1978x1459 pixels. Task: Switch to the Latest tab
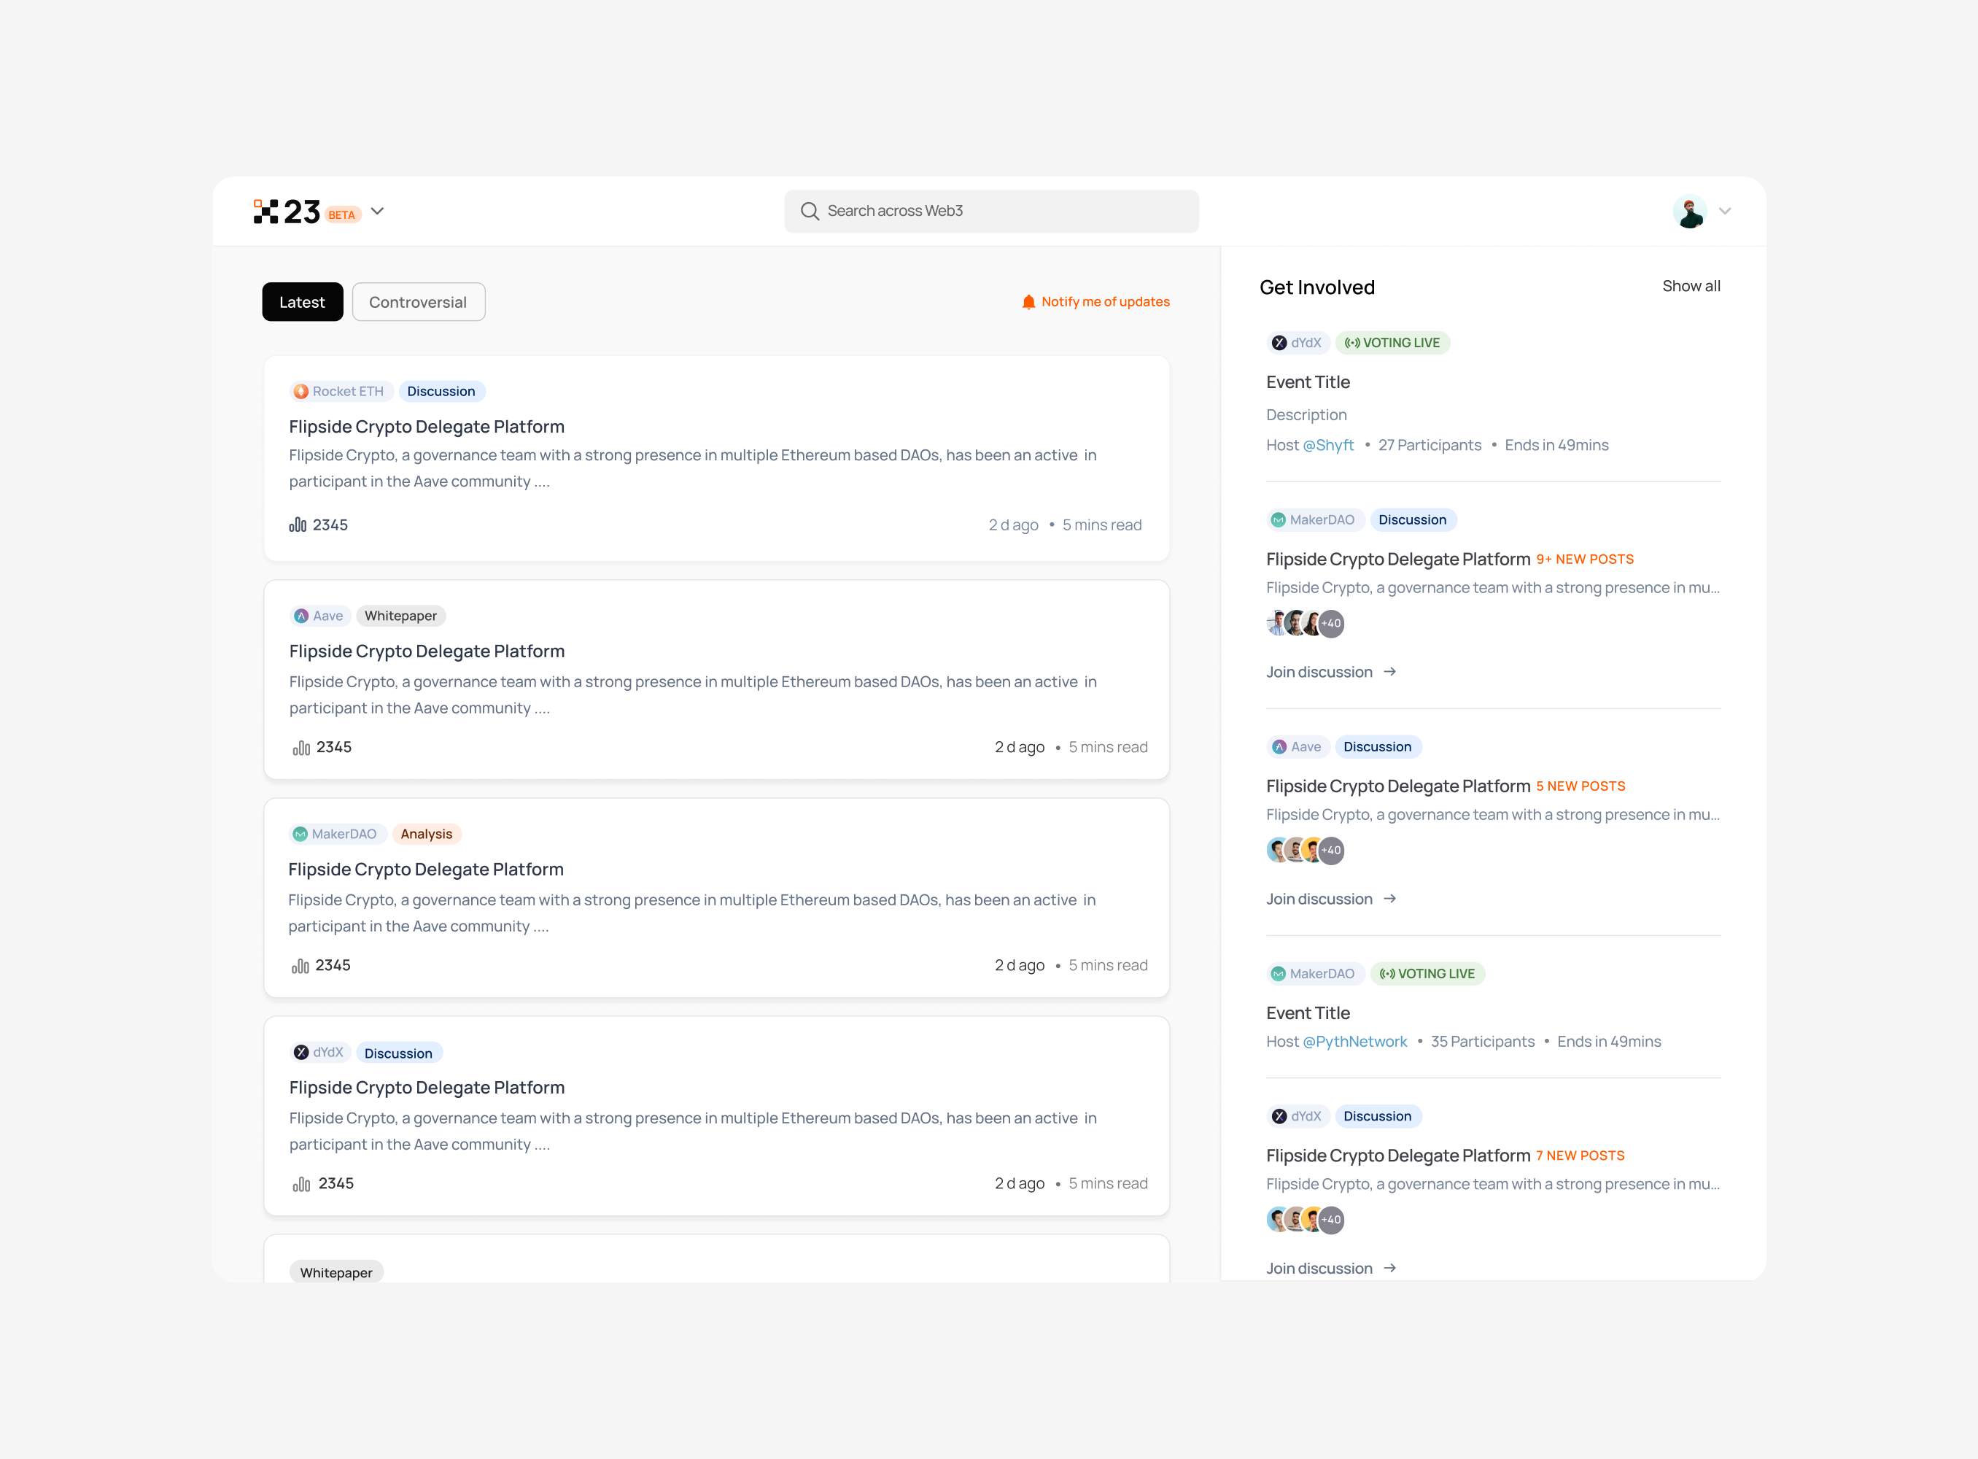pyautogui.click(x=302, y=302)
